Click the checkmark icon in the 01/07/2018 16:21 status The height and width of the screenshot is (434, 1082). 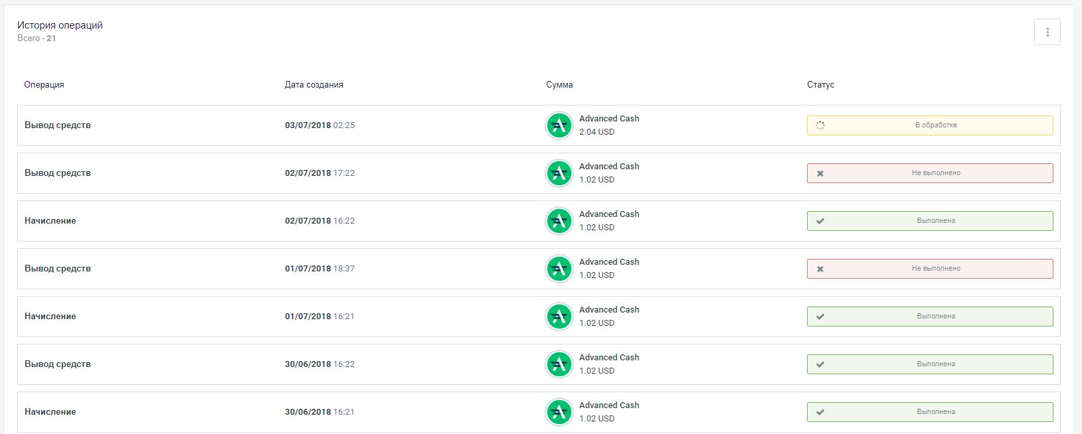point(820,317)
